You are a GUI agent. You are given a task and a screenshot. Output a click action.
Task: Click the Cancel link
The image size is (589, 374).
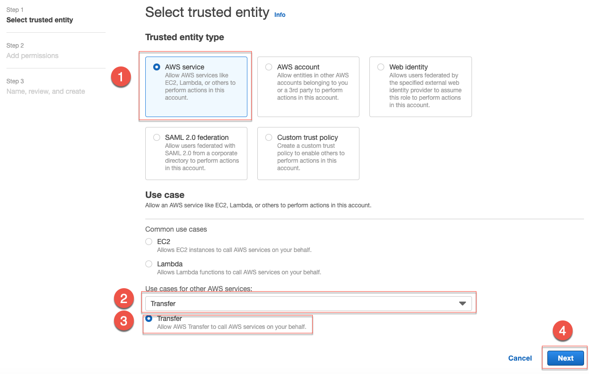point(520,358)
